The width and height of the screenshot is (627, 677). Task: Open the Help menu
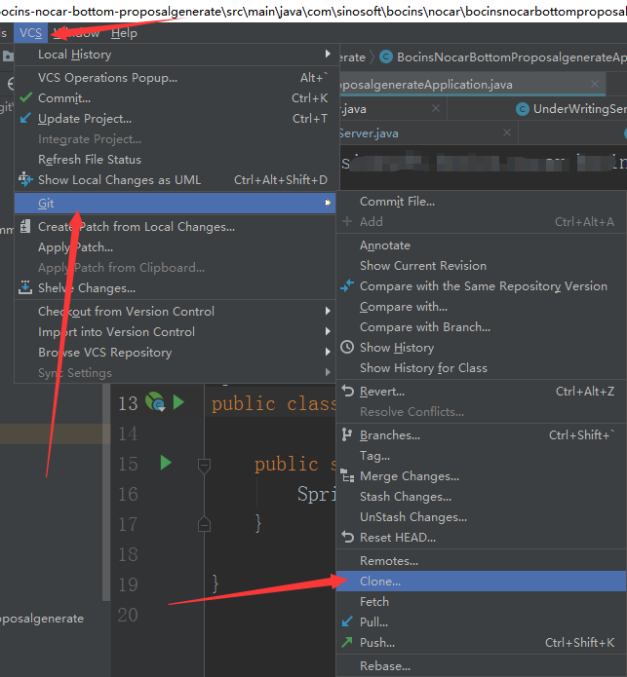pos(124,33)
